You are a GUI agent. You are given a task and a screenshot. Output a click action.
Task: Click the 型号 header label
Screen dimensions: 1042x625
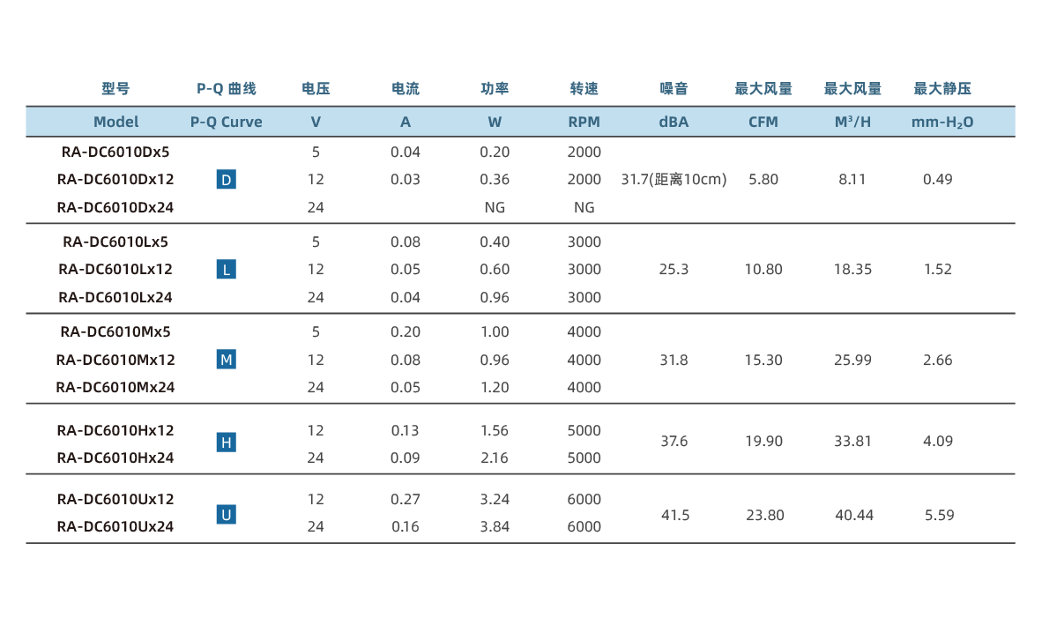(115, 88)
